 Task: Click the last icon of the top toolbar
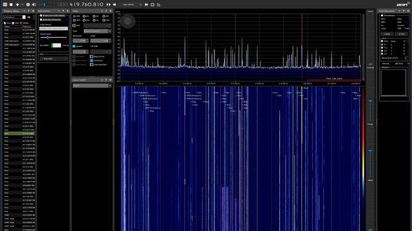coord(158,4)
